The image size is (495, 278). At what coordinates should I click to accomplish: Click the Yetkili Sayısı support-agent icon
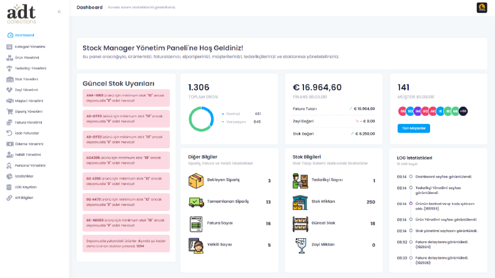pos(196,246)
